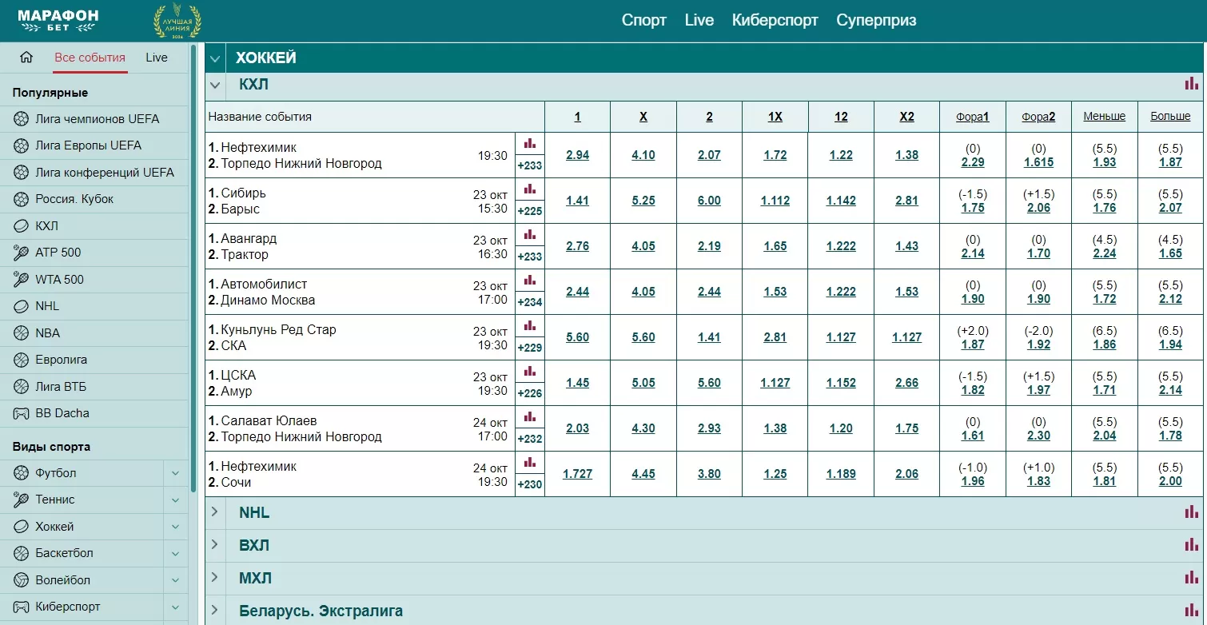Collapse the ХОККЕЙ section
Viewport: 1207px width, 625px height.
214,58
